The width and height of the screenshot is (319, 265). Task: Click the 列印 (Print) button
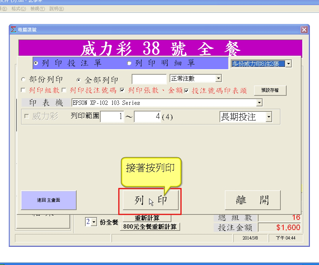(x=150, y=200)
